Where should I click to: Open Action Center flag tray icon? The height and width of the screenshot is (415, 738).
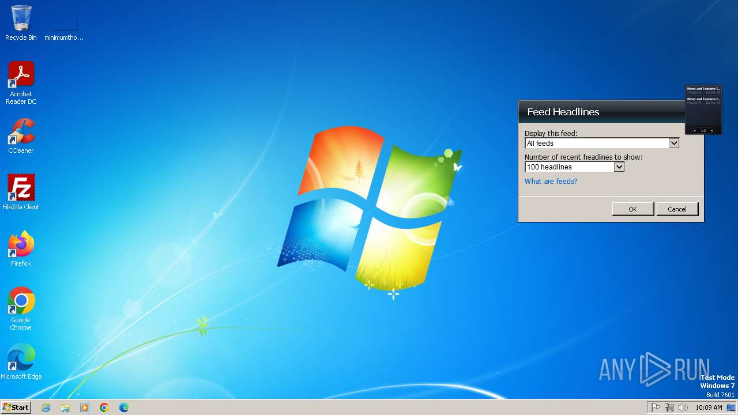656,408
